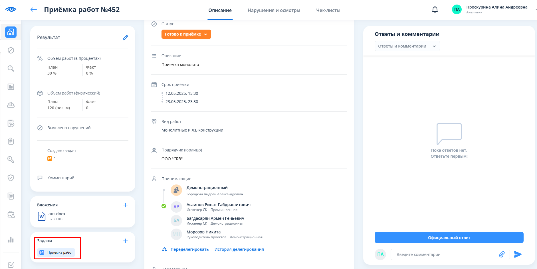Open the search icon in left sidebar

(11, 69)
